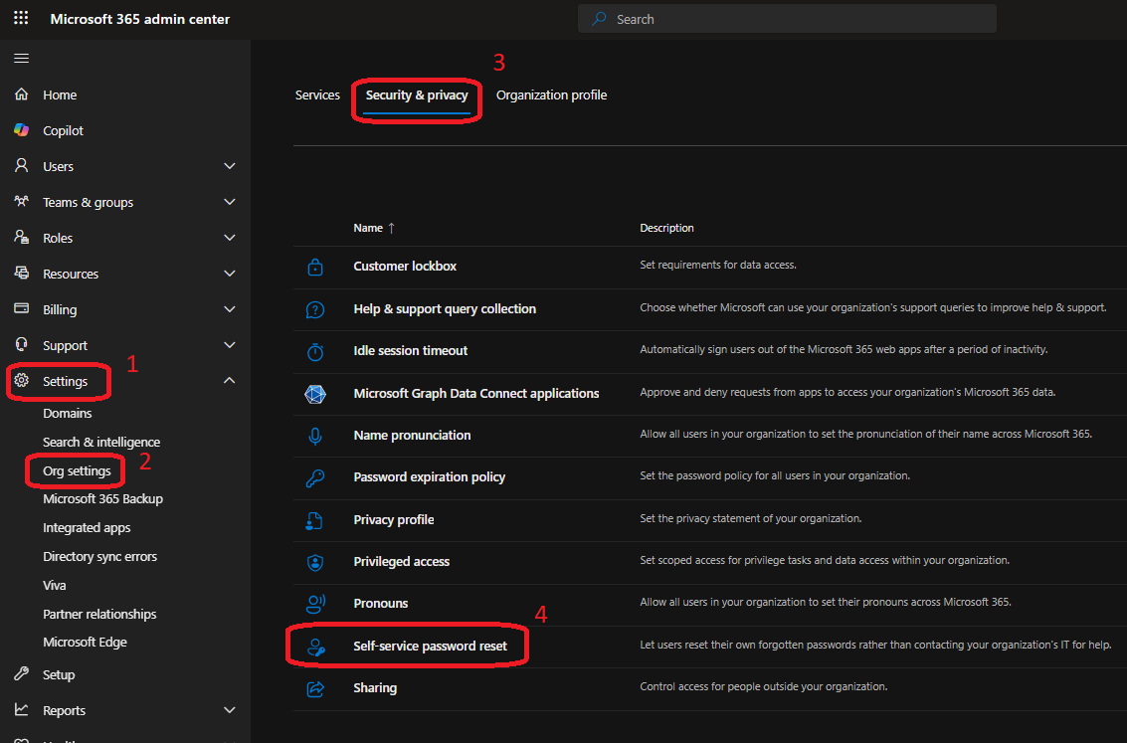The height and width of the screenshot is (743, 1127).
Task: Open Name pronunciation setting
Action: [412, 435]
